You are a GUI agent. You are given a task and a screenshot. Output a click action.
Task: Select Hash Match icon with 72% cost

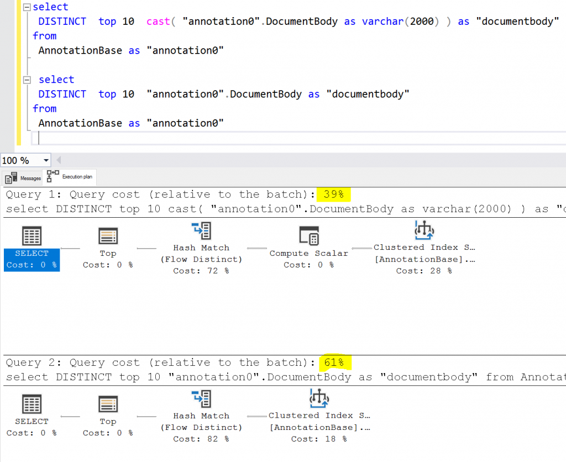point(201,230)
